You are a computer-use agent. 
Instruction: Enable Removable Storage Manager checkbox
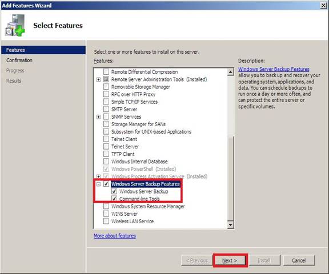[x=106, y=87]
